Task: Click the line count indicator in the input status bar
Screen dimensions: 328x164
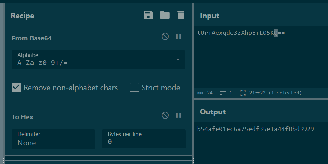Action: tap(226, 93)
